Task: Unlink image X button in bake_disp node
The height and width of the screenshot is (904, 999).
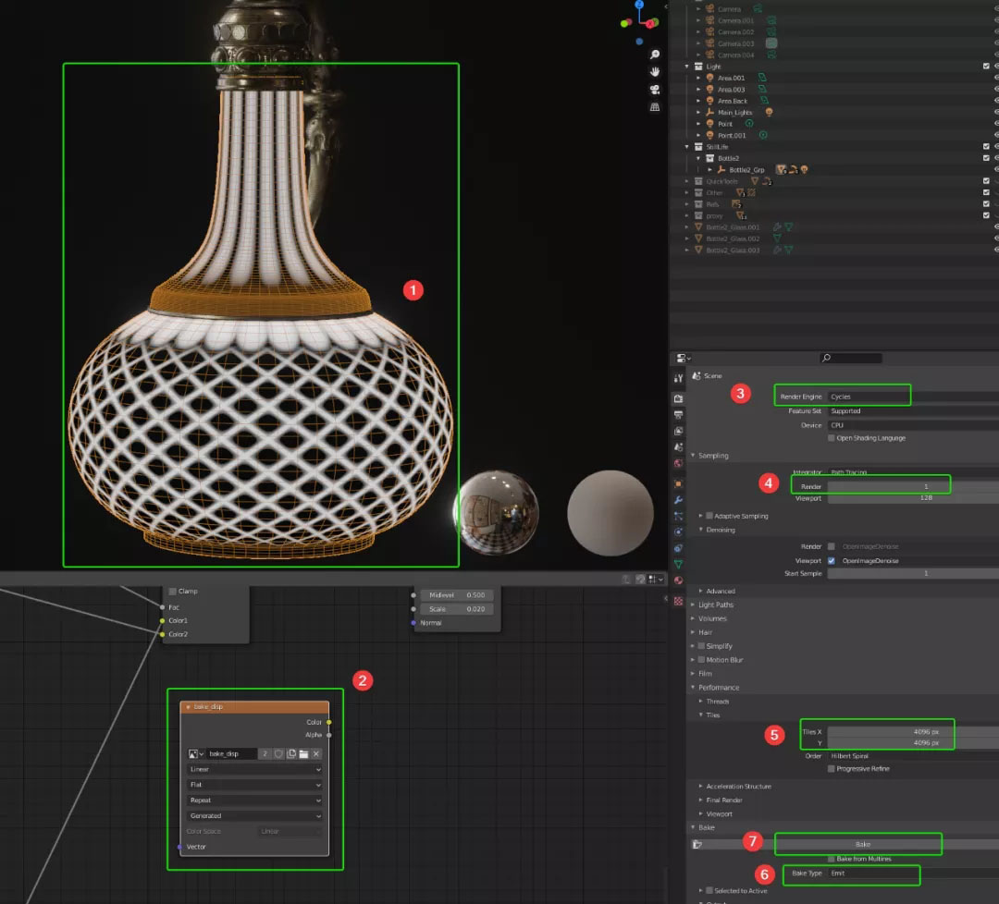Action: (x=316, y=753)
